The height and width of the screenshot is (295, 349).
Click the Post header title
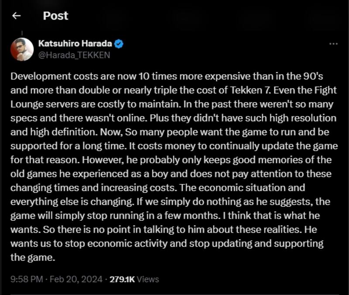[55, 16]
